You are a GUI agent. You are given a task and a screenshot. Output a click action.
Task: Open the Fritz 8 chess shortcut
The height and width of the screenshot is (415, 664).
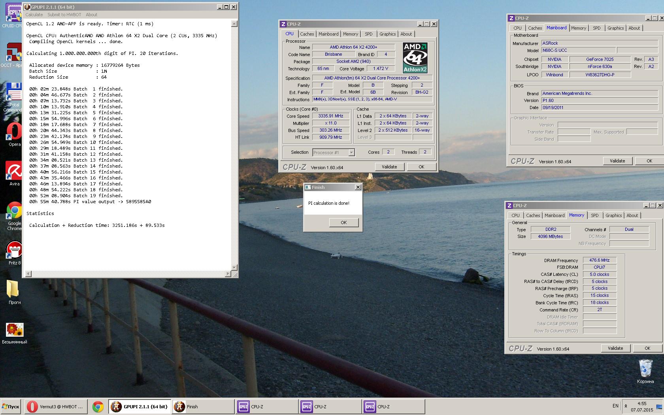click(x=14, y=253)
